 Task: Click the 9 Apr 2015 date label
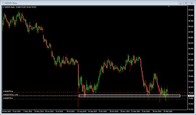coord(17,111)
